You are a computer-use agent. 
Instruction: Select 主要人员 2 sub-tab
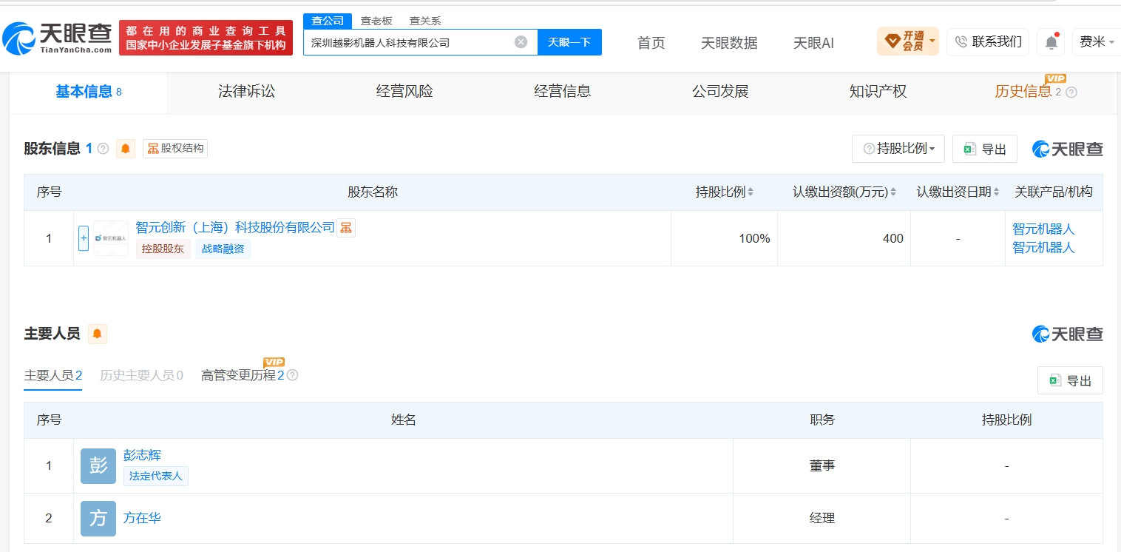click(x=53, y=376)
